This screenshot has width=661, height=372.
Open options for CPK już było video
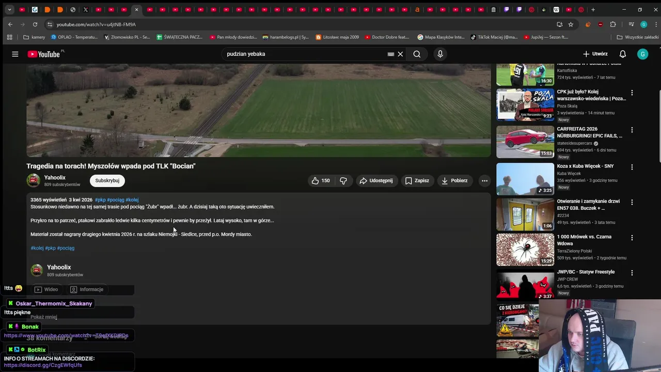(632, 92)
